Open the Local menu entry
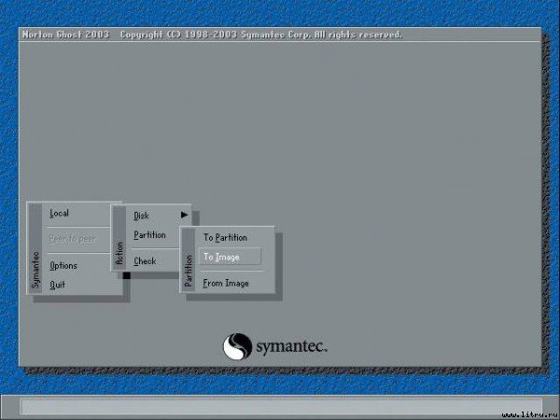This screenshot has width=560, height=420. 60,213
